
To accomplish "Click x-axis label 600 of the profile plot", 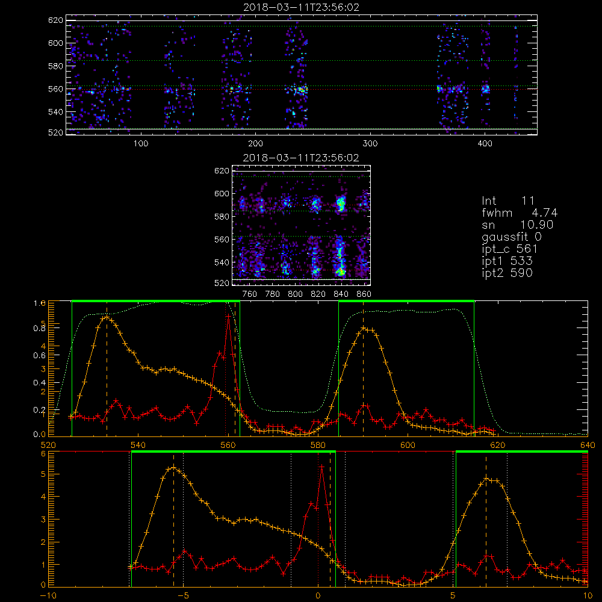I will 408,445.
